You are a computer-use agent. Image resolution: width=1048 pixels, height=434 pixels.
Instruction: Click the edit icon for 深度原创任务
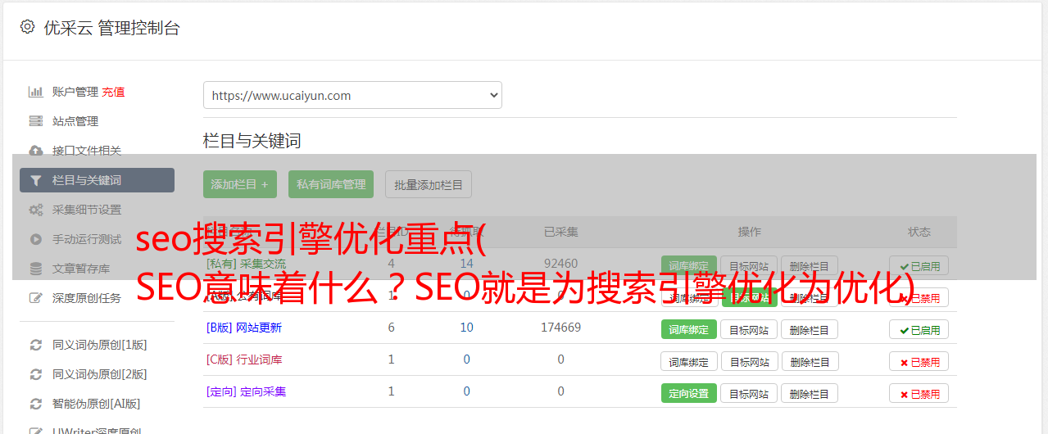click(x=35, y=298)
